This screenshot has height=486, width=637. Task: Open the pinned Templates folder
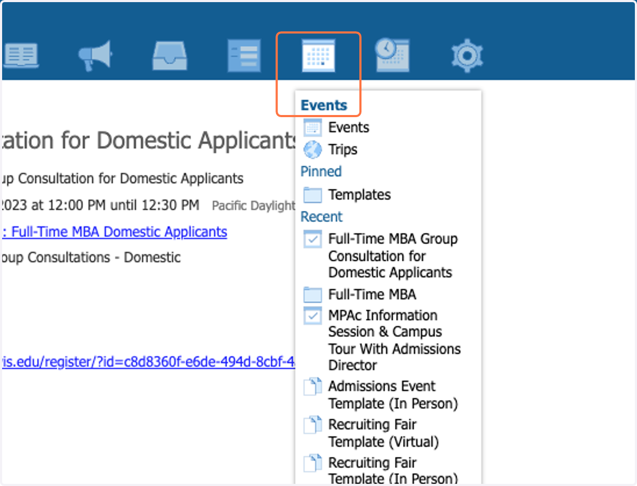[359, 195]
